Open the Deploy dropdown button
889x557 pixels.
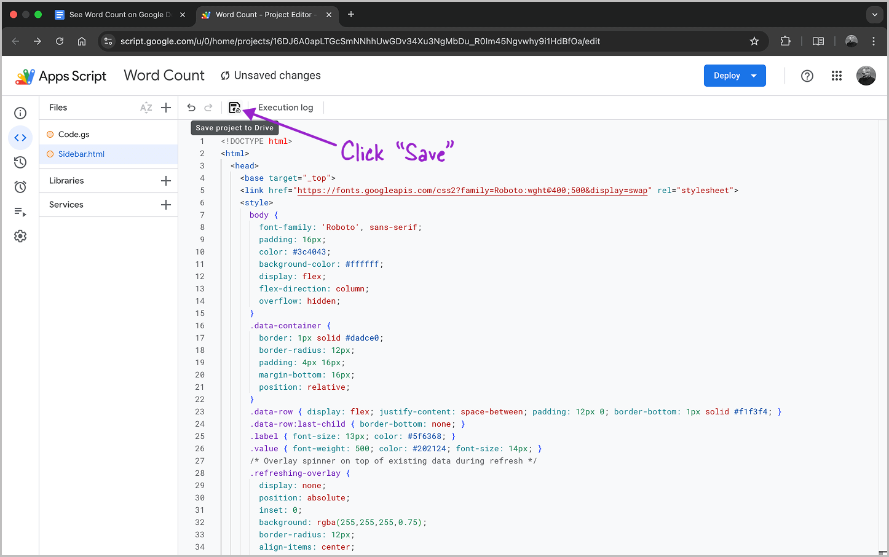coord(735,76)
